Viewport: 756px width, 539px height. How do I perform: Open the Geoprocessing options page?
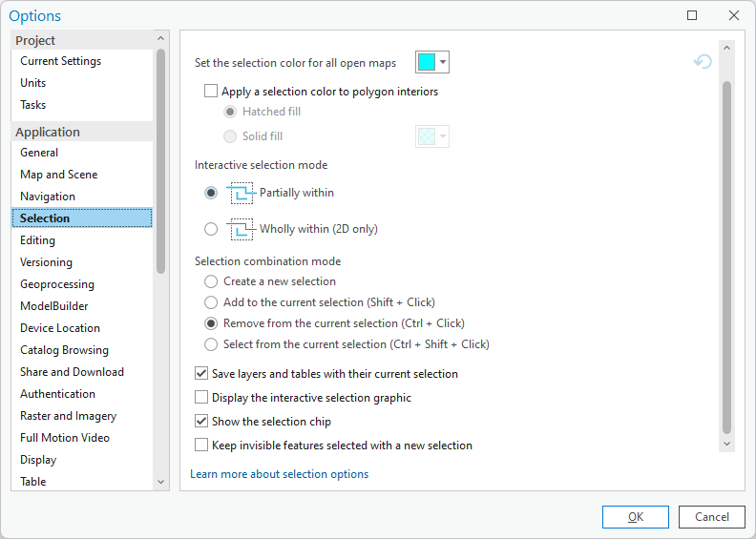(x=57, y=284)
